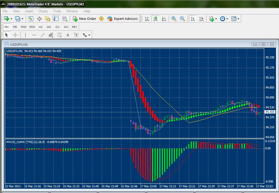Open the Charts menu
The height and width of the screenshot is (193, 279).
(x=43, y=11)
